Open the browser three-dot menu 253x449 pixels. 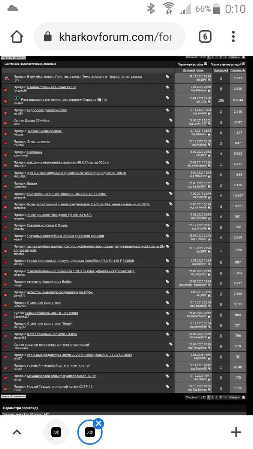(233, 37)
